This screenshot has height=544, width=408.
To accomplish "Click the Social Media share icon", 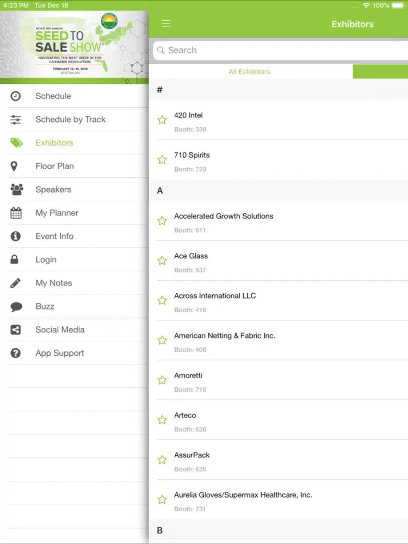I will click(16, 330).
